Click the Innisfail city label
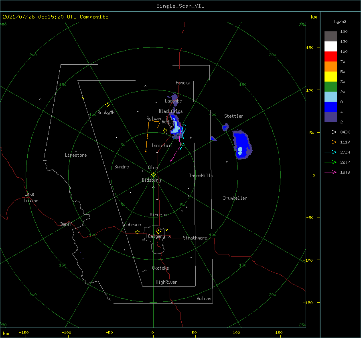This screenshot has height=338, width=361. (x=162, y=145)
